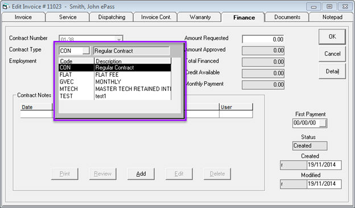Select the MTECH Master Tech row
This screenshot has width=355, height=208.
pyautogui.click(x=115, y=89)
